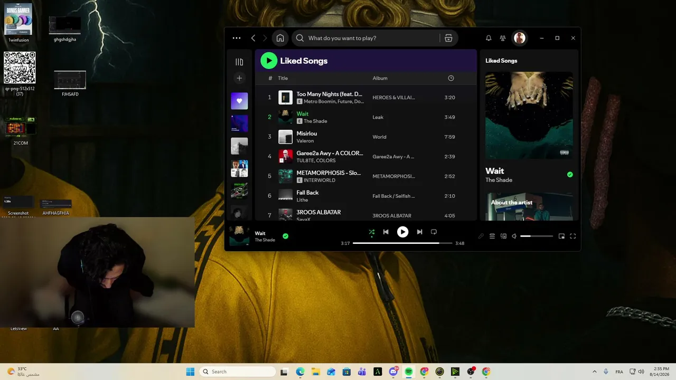Create a new playlist with plus button
This screenshot has width=676, height=380.
point(239,78)
